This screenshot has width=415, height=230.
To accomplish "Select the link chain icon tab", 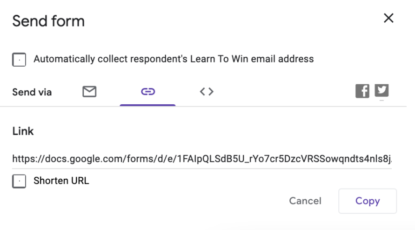I will pos(147,92).
